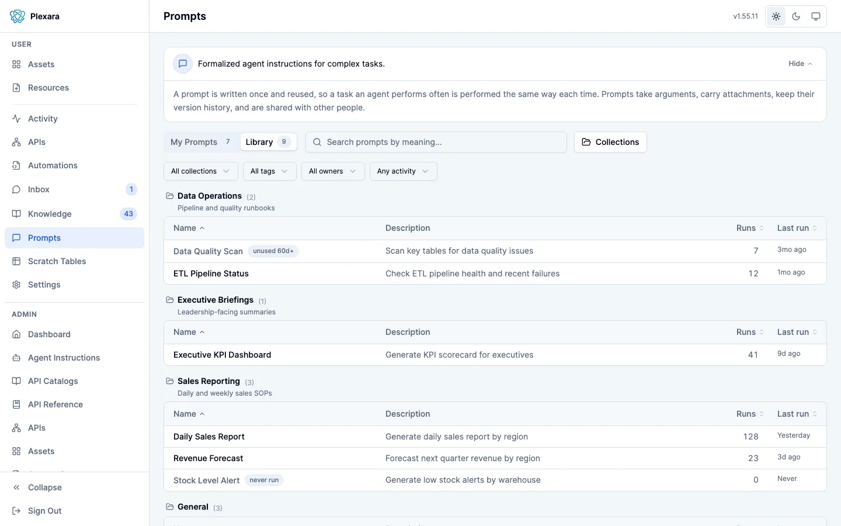
Task: Open the Executive KPI Dashboard prompt
Action: click(x=495, y=355)
